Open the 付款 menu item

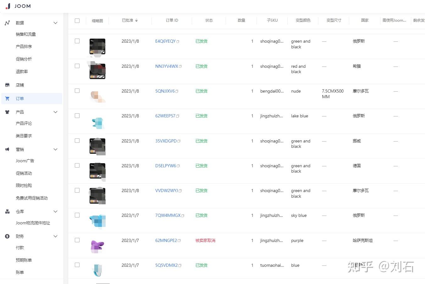click(20, 248)
